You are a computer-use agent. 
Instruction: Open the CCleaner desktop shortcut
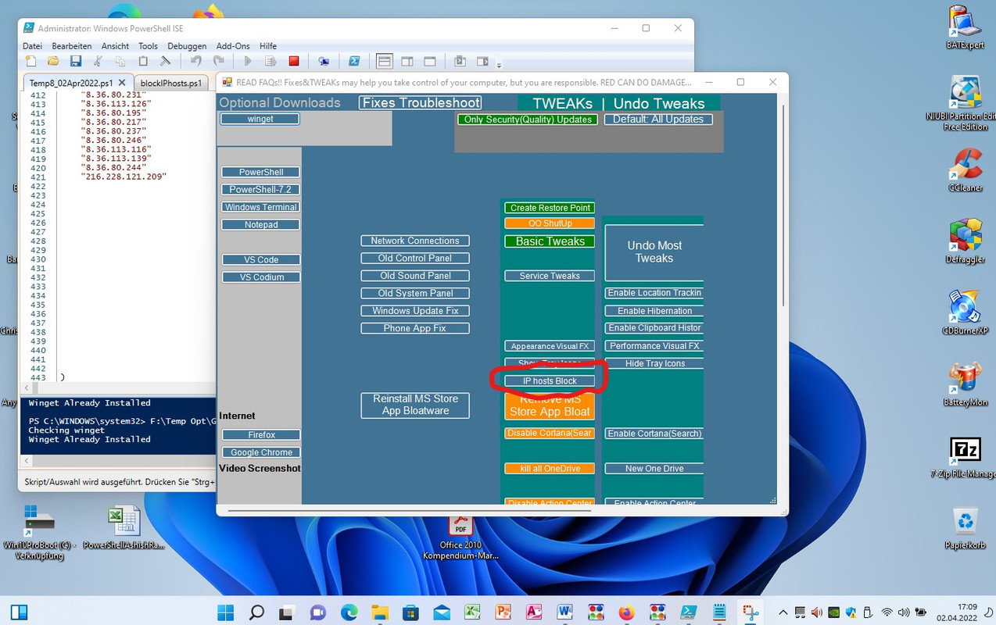[966, 170]
